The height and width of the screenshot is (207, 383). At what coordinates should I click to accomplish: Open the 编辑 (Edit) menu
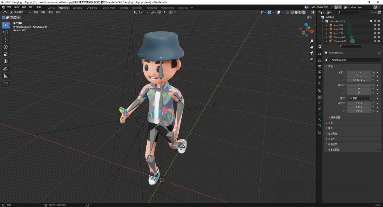pos(16,7)
